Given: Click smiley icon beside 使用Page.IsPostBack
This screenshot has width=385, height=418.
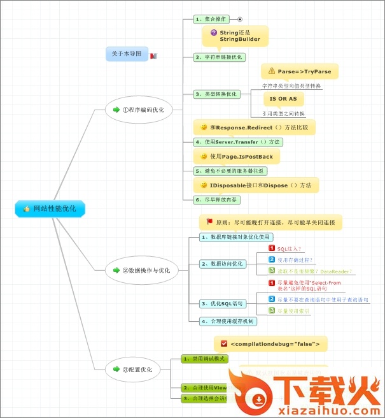Looking at the screenshot, I should (x=204, y=156).
